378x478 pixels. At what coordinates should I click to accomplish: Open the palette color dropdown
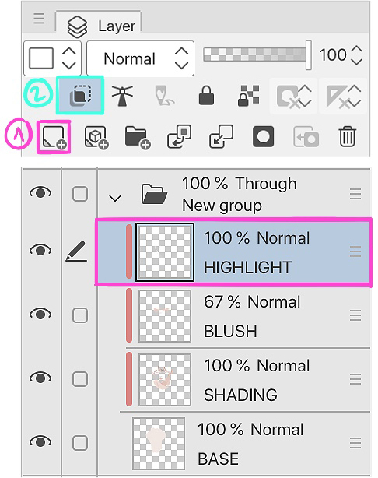point(52,58)
